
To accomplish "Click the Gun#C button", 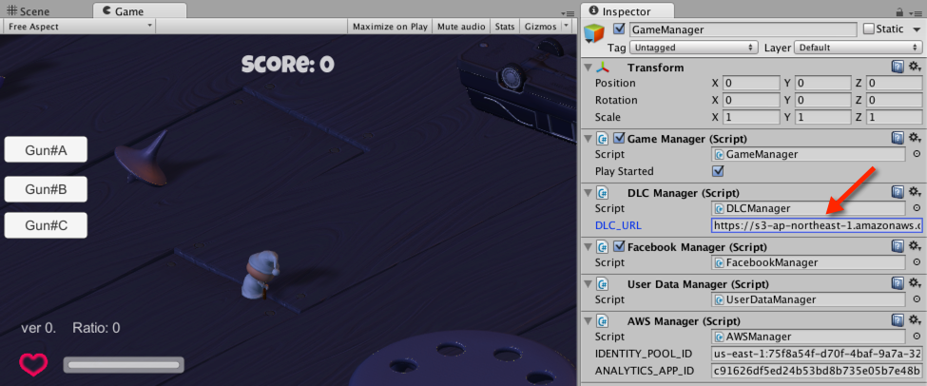I will coord(46,225).
